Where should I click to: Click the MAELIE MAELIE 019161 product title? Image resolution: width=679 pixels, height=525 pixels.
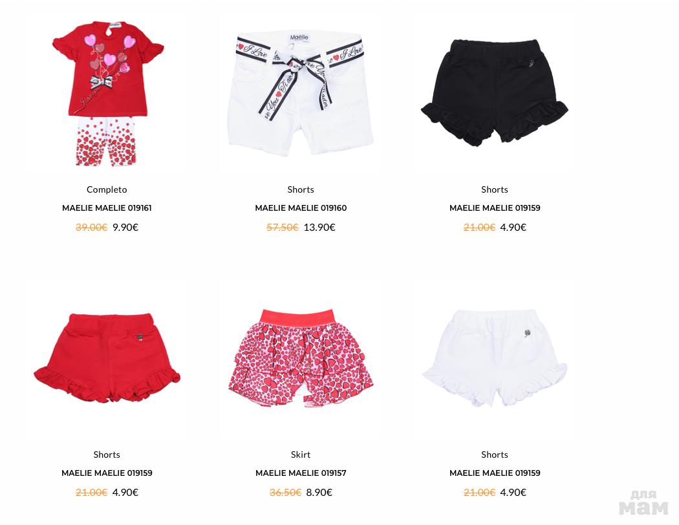107,208
